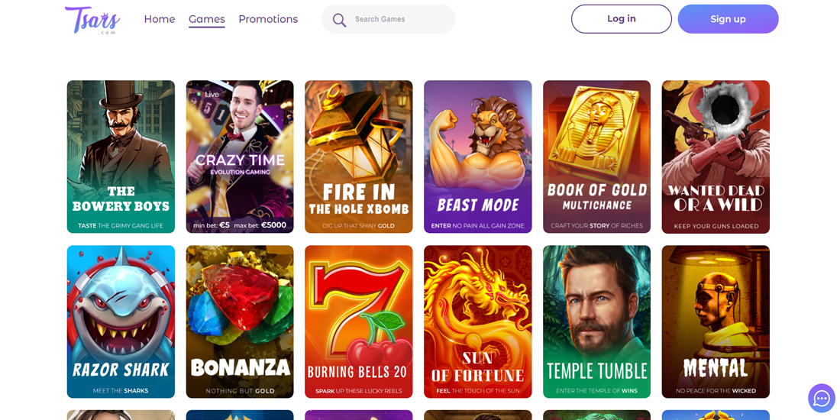This screenshot has height=420, width=840.
Task: Choose the Bonanza game tile
Action: 240,321
